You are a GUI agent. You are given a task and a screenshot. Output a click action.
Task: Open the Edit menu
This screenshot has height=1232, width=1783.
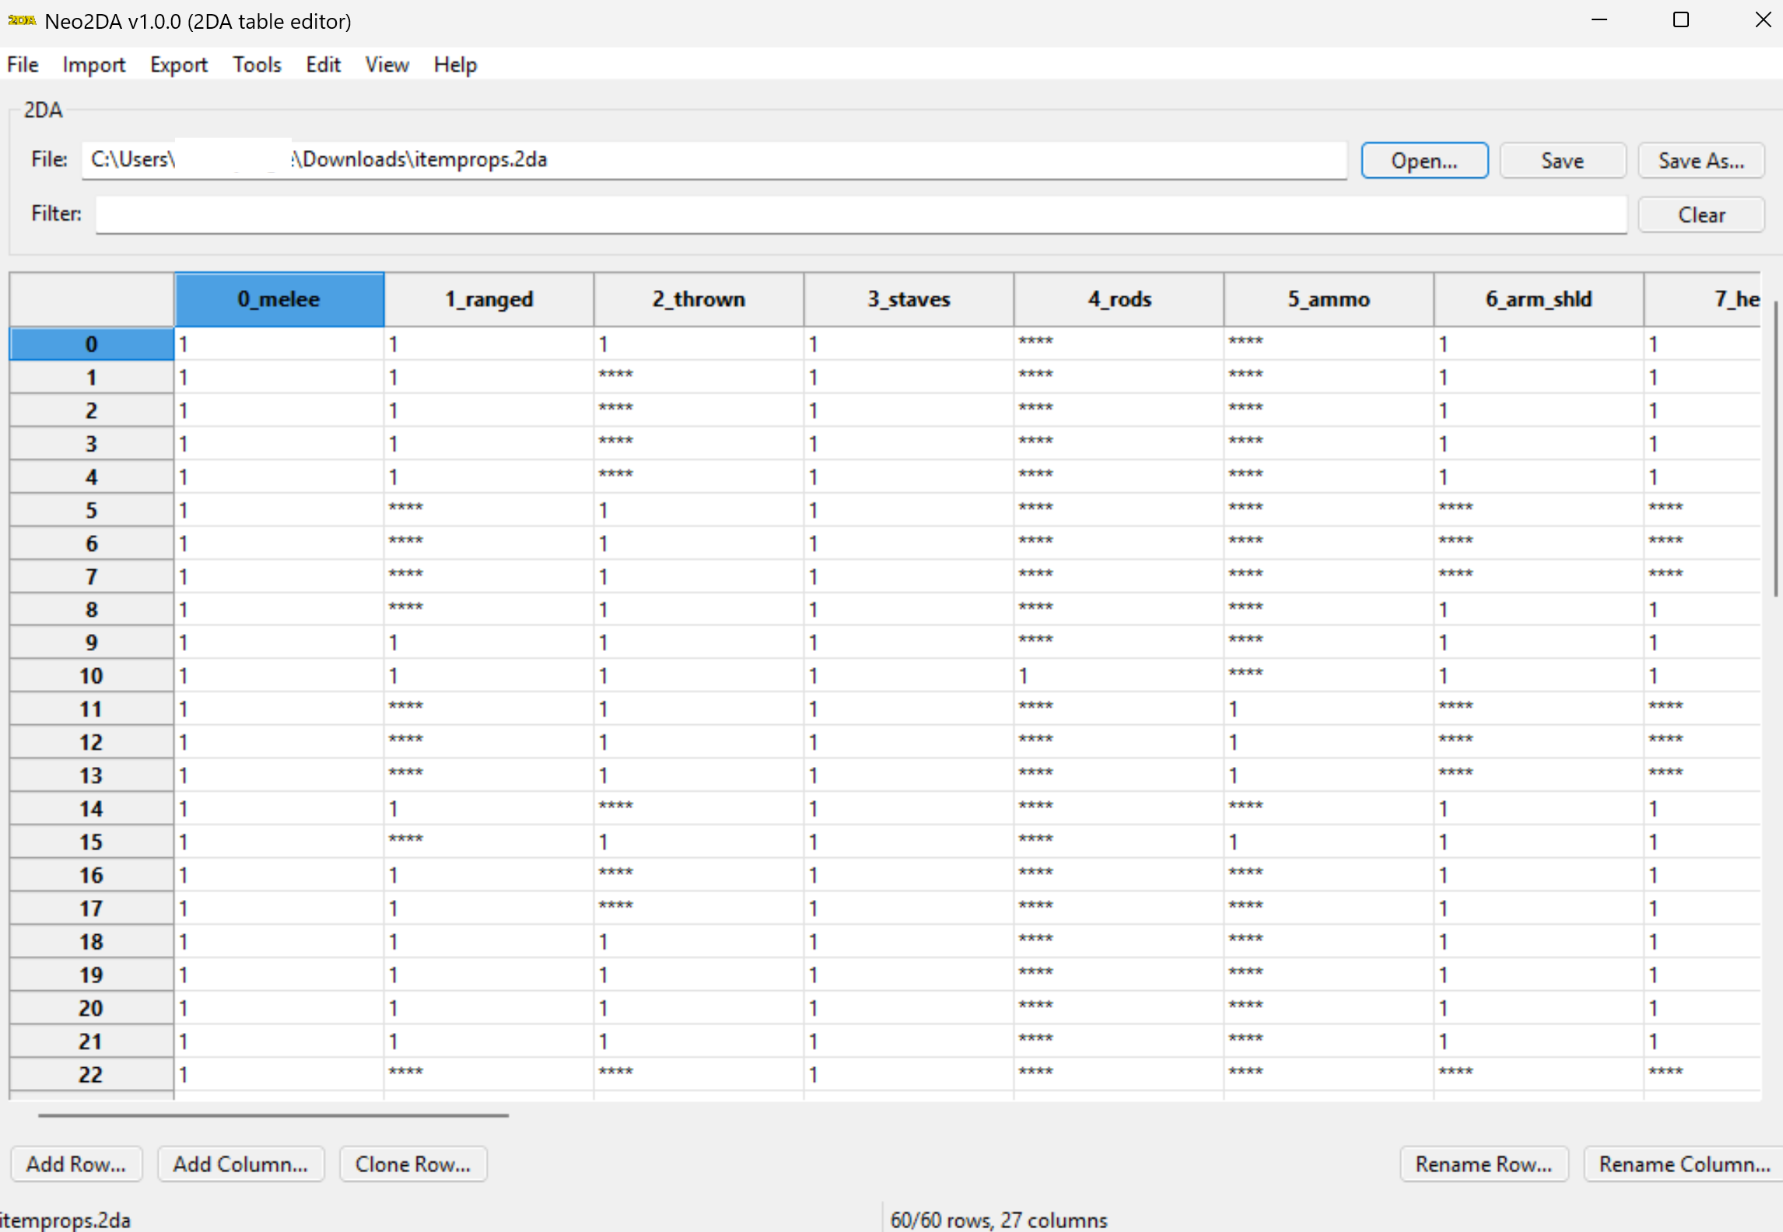pyautogui.click(x=323, y=65)
